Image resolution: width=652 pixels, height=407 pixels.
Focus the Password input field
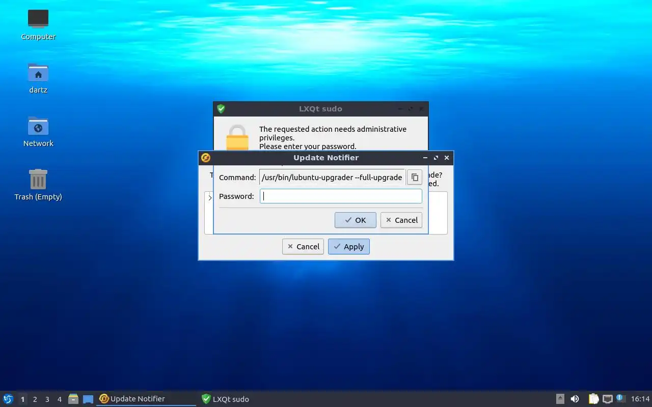341,196
